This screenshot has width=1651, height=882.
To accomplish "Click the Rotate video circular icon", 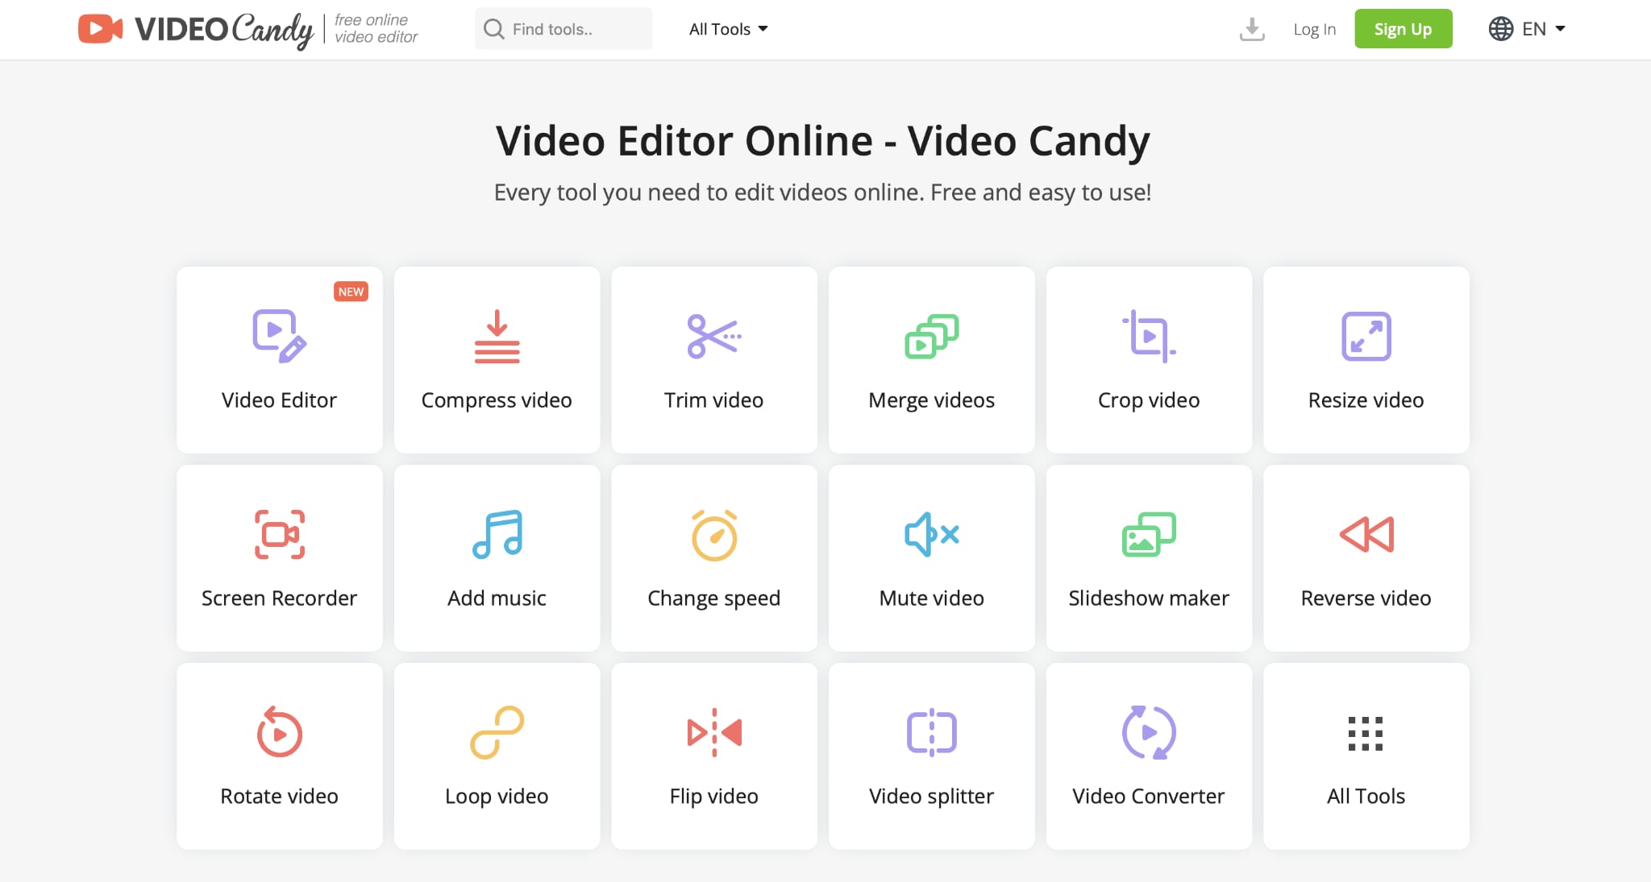I will click(279, 732).
